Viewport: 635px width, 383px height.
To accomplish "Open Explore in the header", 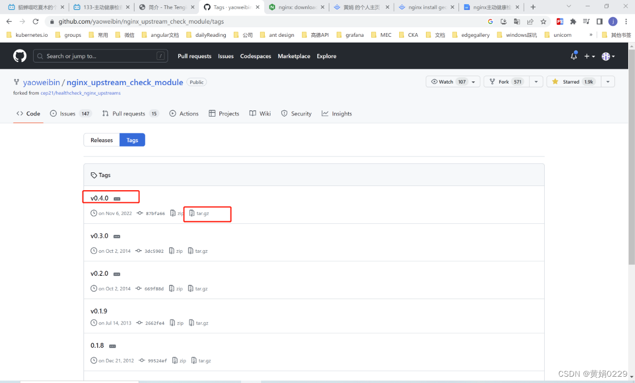I will [326, 56].
